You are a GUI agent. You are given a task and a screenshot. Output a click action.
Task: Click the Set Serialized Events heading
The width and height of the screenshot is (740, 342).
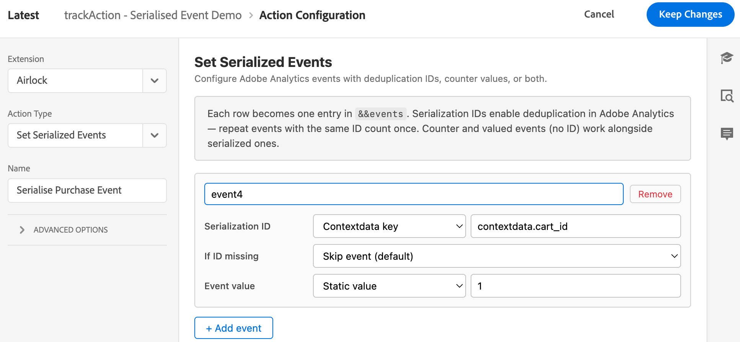(x=263, y=62)
